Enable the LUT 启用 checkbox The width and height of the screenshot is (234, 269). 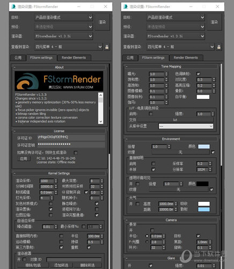pyautogui.click(x=151, y=114)
